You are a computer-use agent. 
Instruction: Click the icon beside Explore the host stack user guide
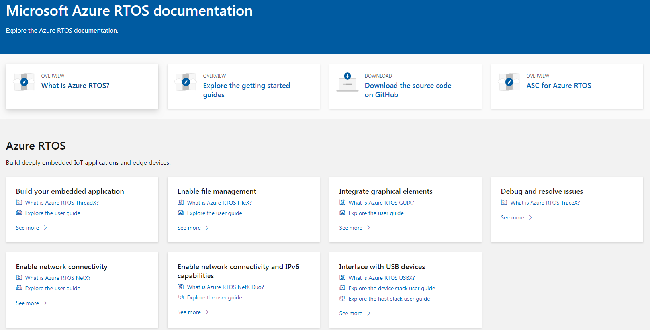342,298
